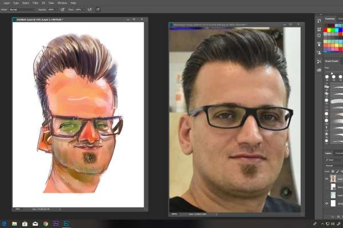The height and width of the screenshot is (228, 343).
Task: Enable airbrush-style build-up icon
Action: 90,9
